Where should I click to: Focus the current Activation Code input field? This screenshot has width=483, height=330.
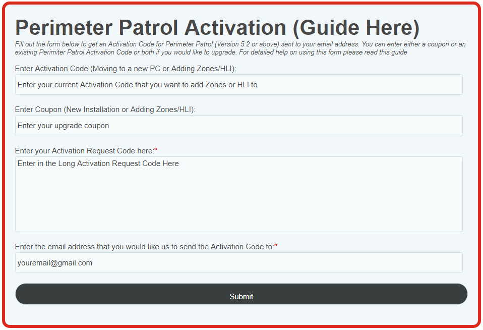tap(239, 84)
